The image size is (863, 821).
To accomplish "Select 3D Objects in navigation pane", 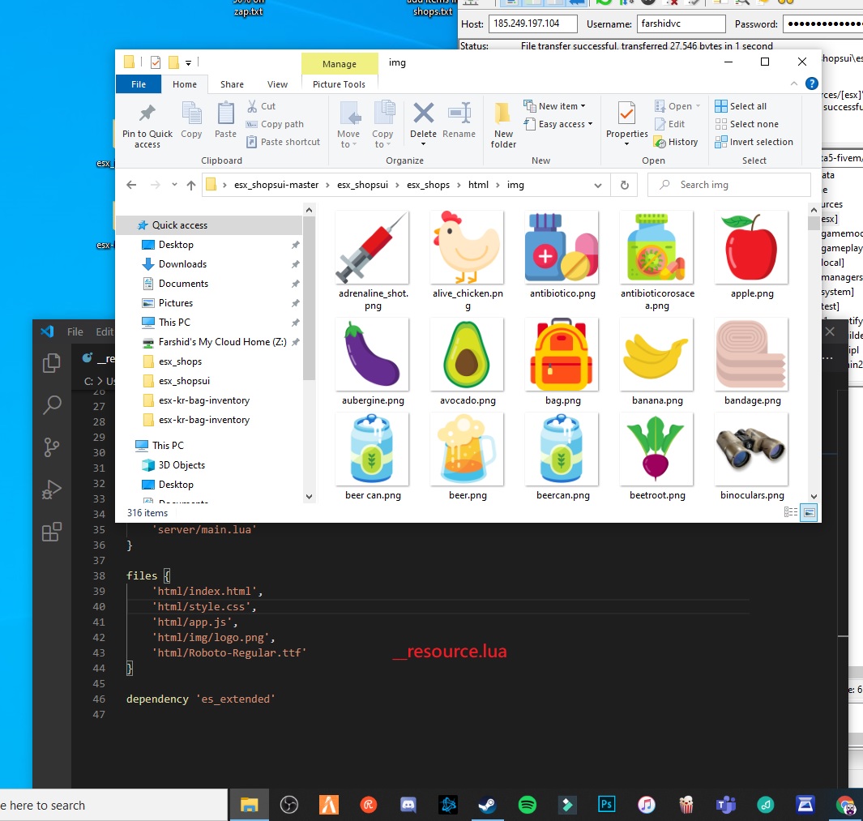I will point(182,465).
